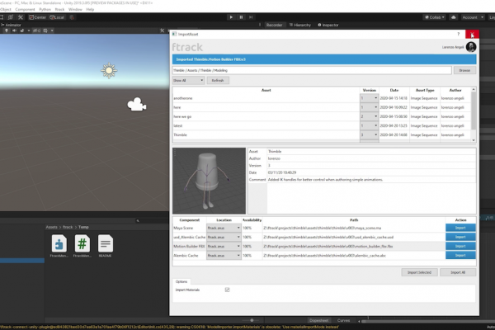
Task: Select the Transform tool in Unity toolbar
Action: coord(11,17)
